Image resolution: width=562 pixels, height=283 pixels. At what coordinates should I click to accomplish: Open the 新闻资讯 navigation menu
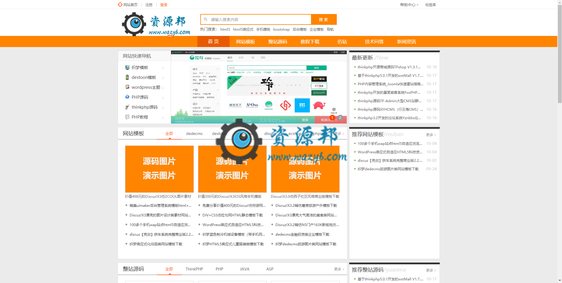click(406, 41)
